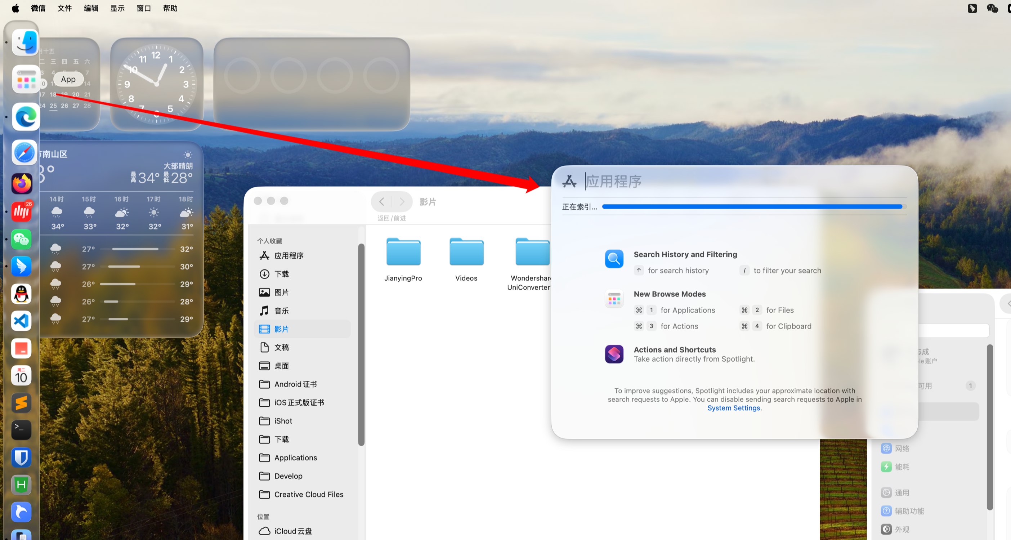
Task: Open Creative Cloud Files sidebar folder
Action: coord(308,495)
